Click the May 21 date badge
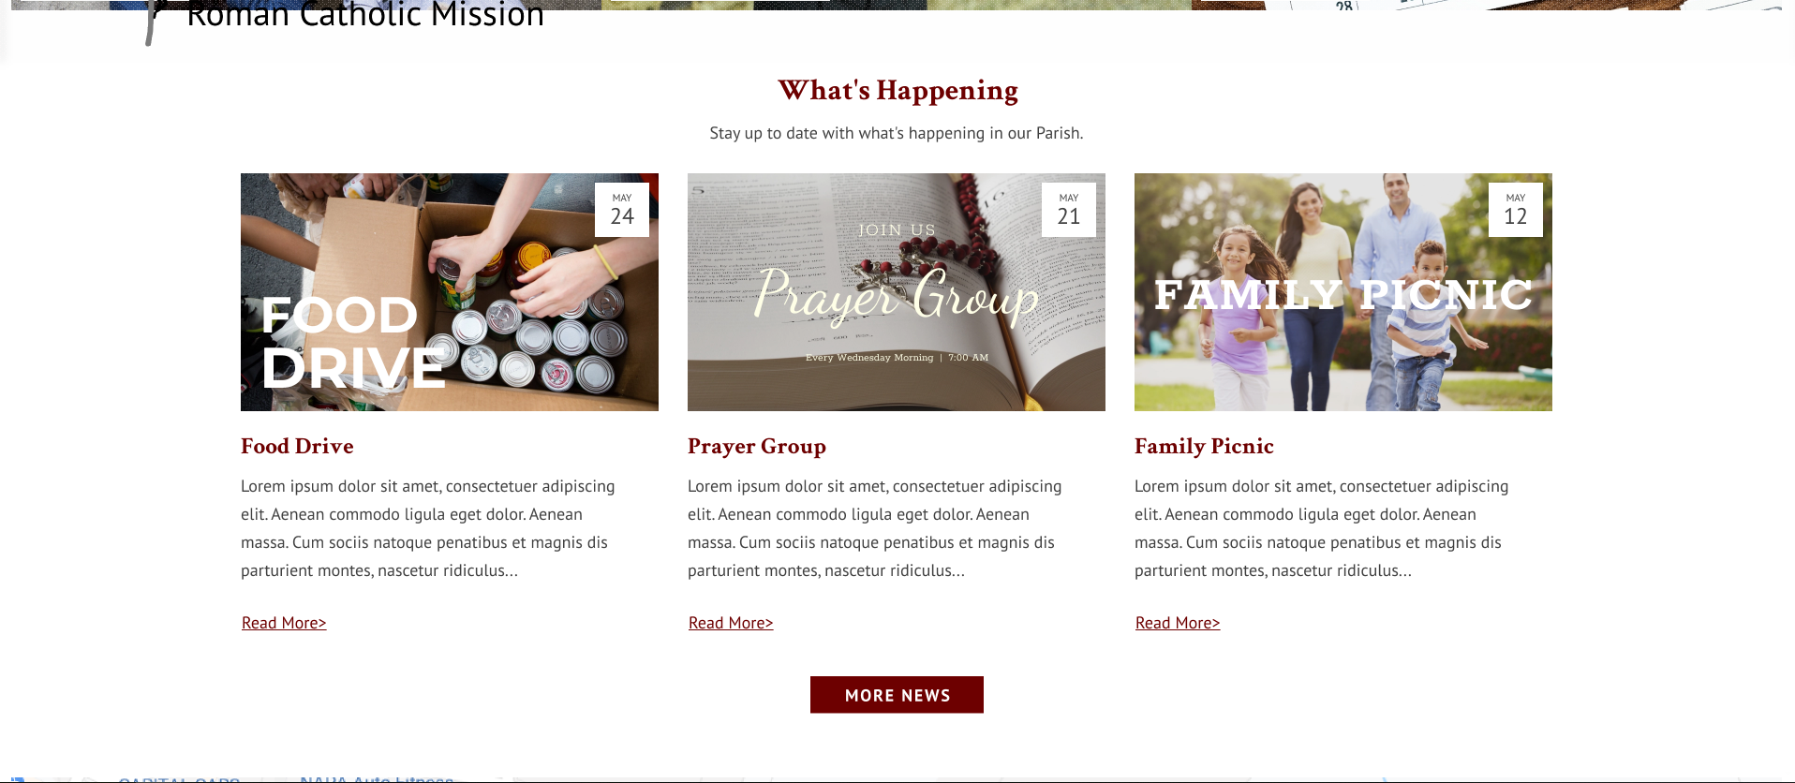This screenshot has height=783, width=1795. click(x=1069, y=210)
